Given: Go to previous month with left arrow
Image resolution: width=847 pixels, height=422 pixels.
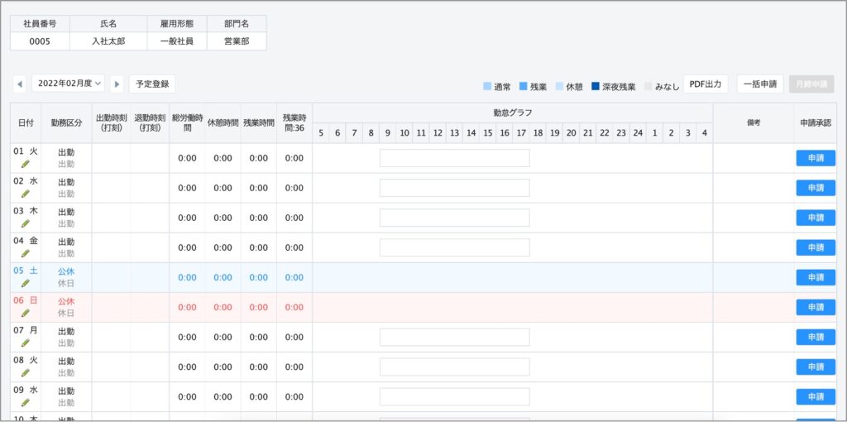Looking at the screenshot, I should tap(20, 84).
